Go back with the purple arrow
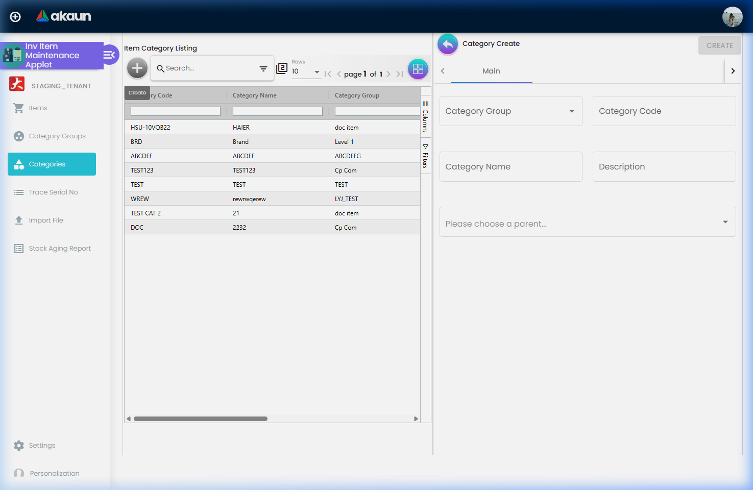Screen dimensions: 753x490 (448, 44)
